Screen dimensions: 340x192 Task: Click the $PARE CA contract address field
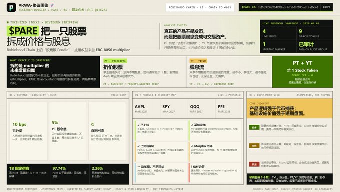click(x=280, y=7)
